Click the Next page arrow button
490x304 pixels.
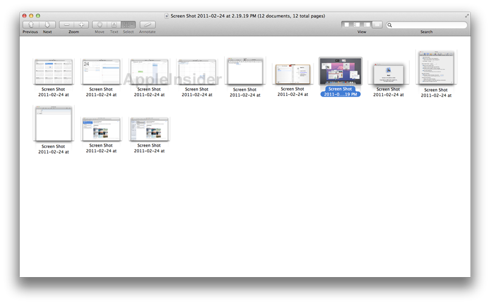tap(47, 24)
